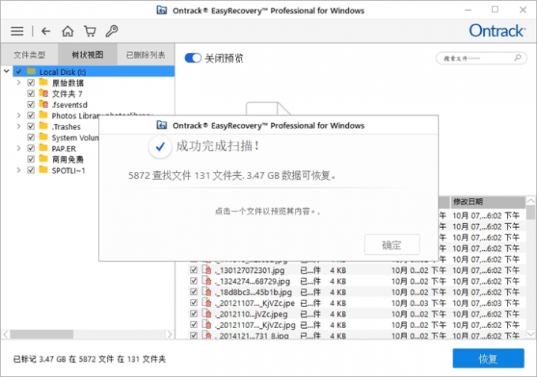Return to the home screen icon

(x=67, y=31)
